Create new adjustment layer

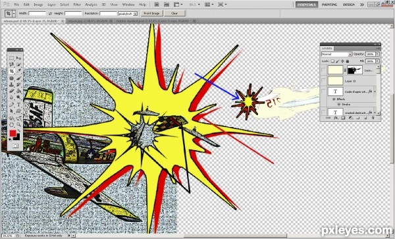pyautogui.click(x=350, y=118)
